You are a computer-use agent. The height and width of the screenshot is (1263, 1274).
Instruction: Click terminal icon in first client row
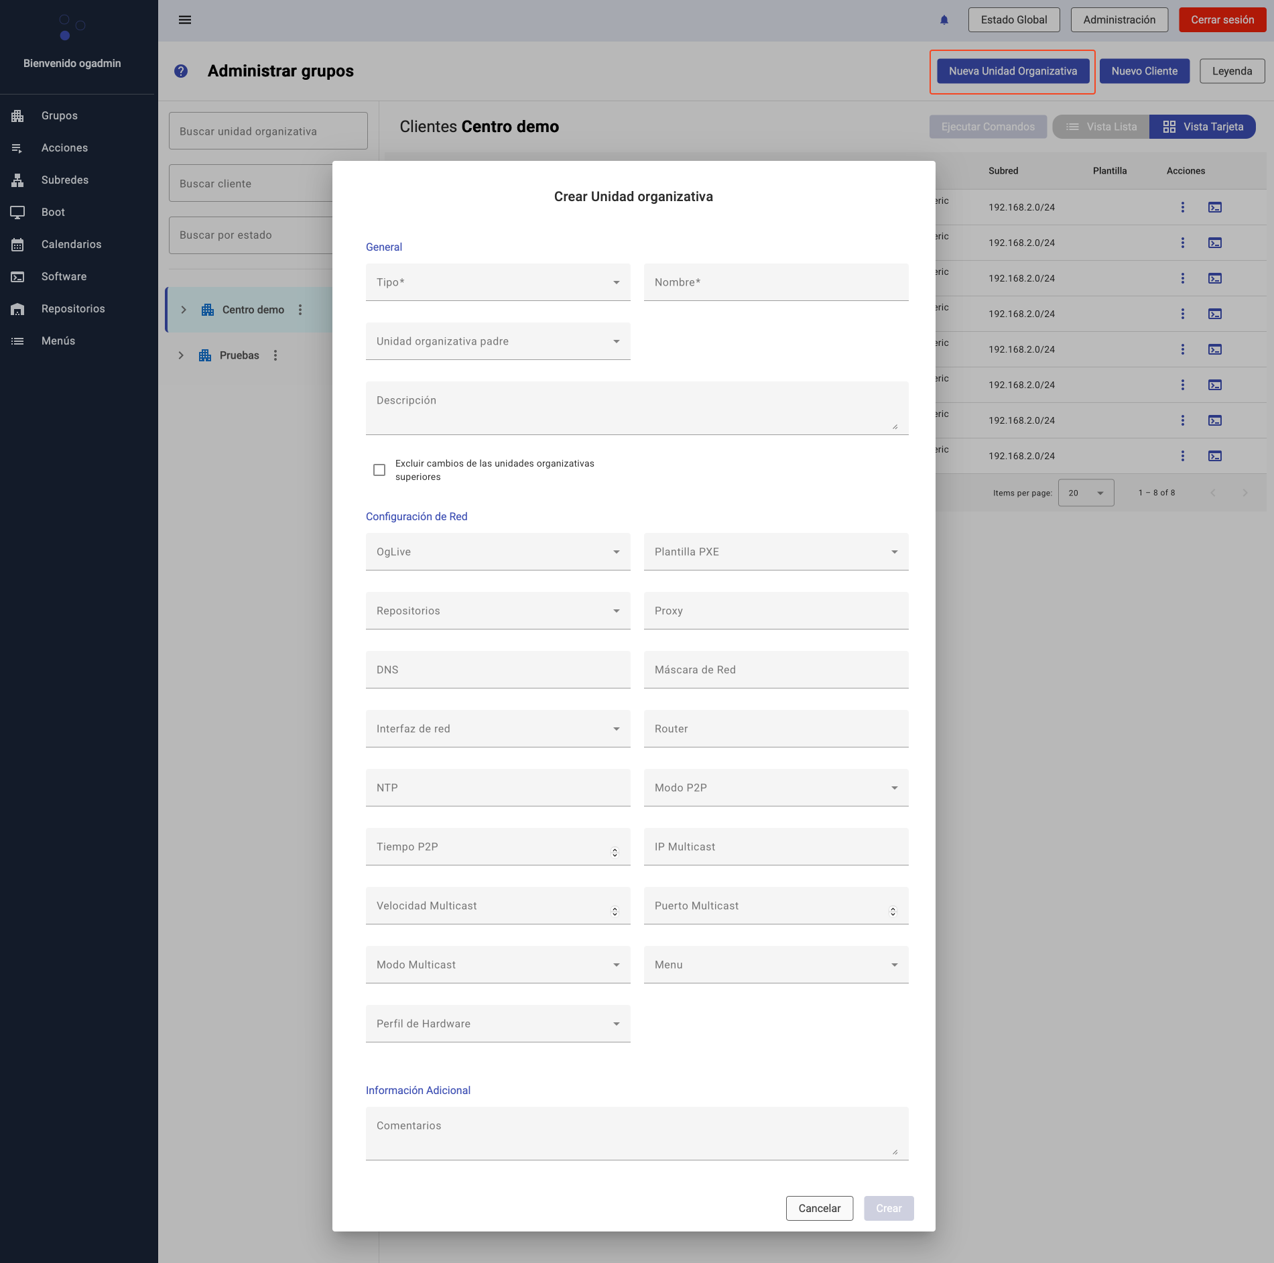tap(1214, 207)
